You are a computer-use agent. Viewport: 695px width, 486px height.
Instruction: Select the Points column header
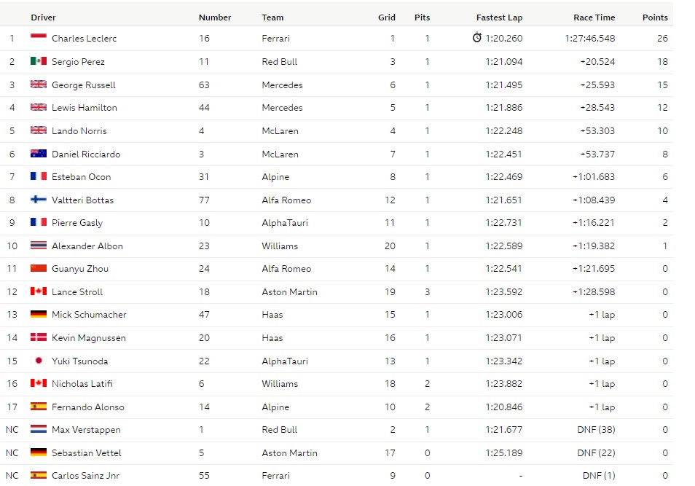pos(655,17)
